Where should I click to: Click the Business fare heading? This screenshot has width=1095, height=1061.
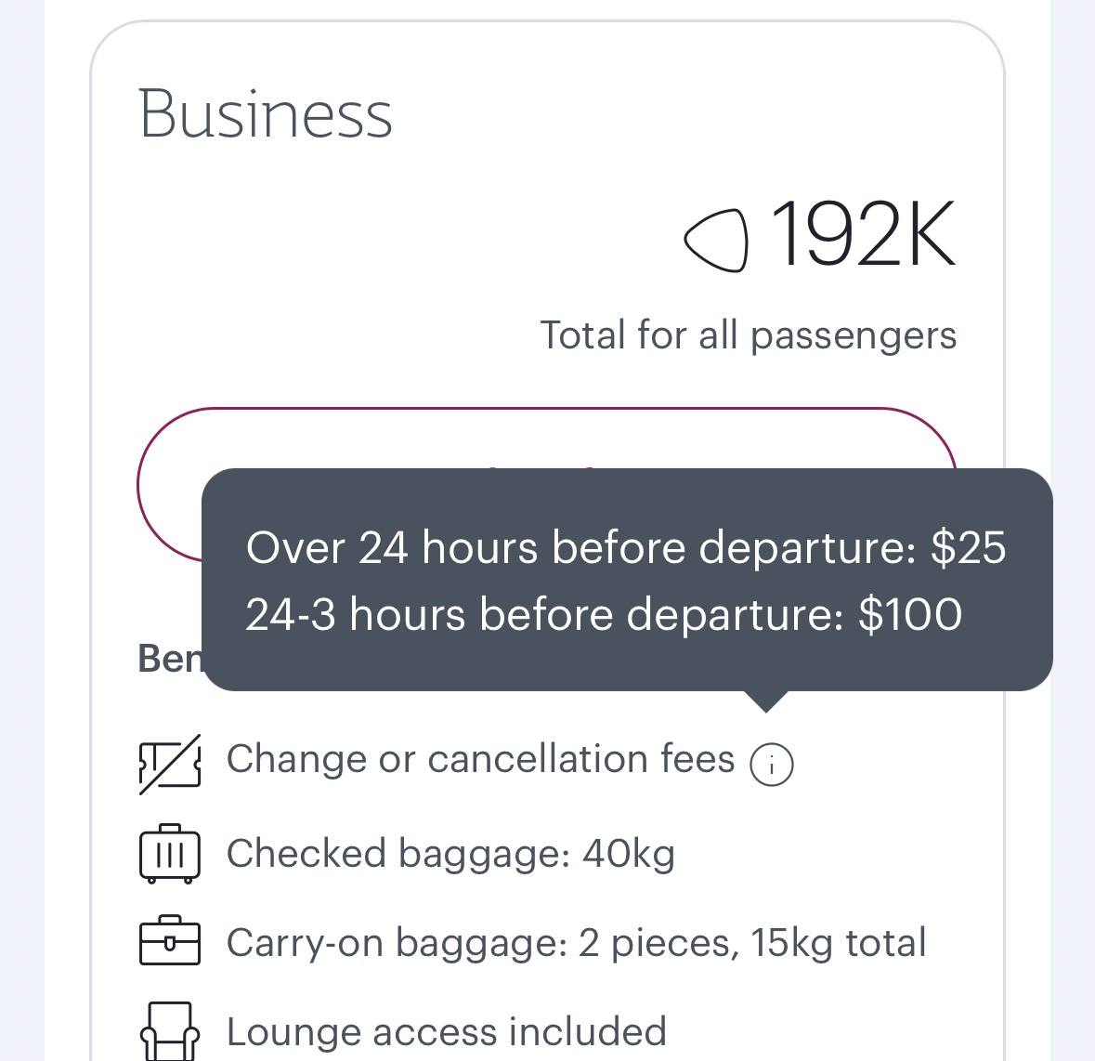[266, 114]
